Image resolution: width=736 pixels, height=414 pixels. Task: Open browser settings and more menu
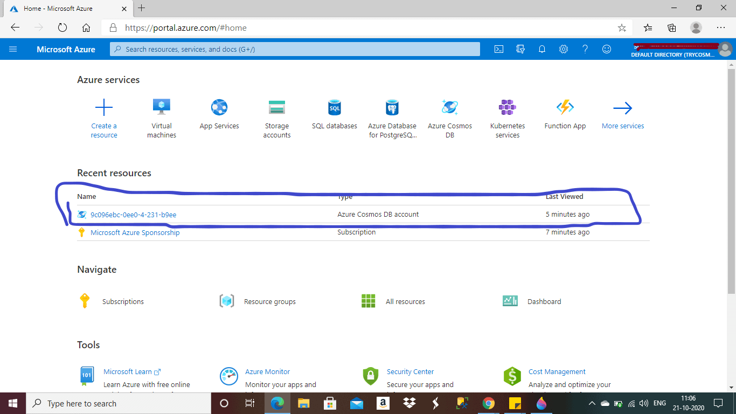tap(720, 27)
